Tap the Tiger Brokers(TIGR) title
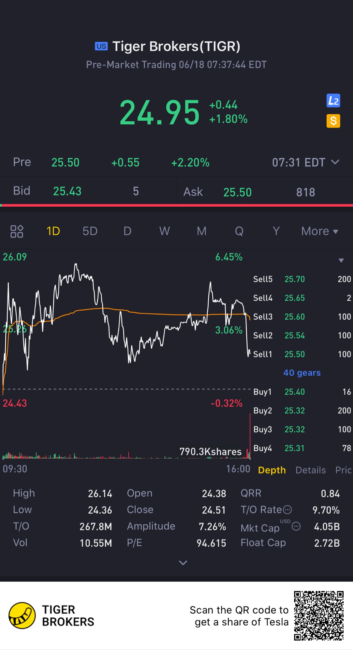This screenshot has height=650, width=353. [x=176, y=46]
